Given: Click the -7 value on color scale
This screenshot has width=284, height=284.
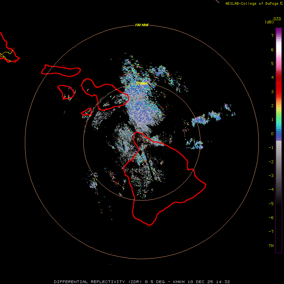Looking at the screenshot, I should pyautogui.click(x=271, y=232).
